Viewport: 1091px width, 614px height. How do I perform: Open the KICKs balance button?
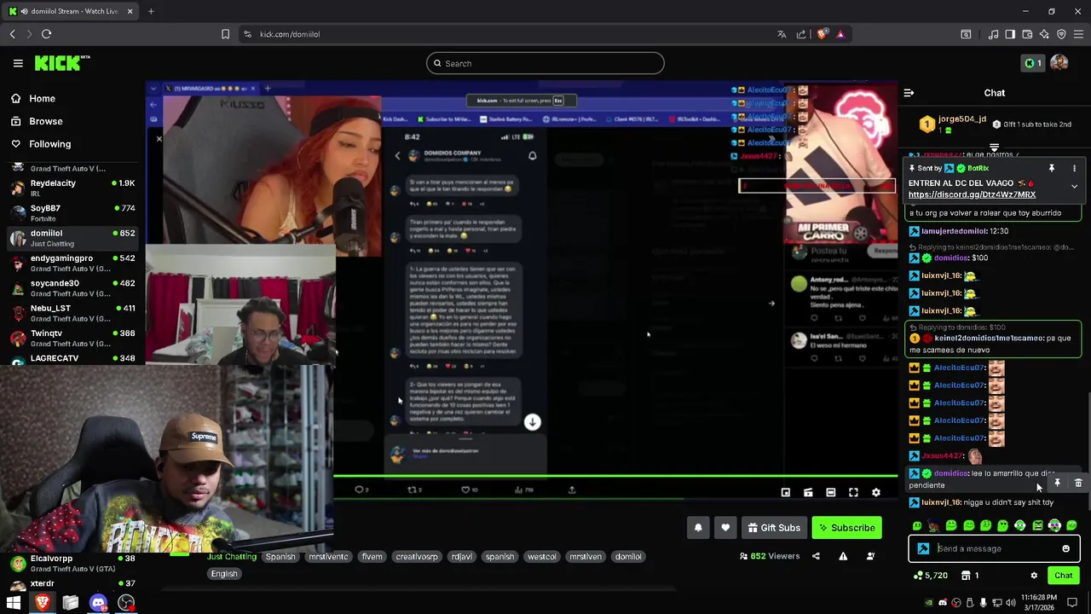click(1033, 63)
